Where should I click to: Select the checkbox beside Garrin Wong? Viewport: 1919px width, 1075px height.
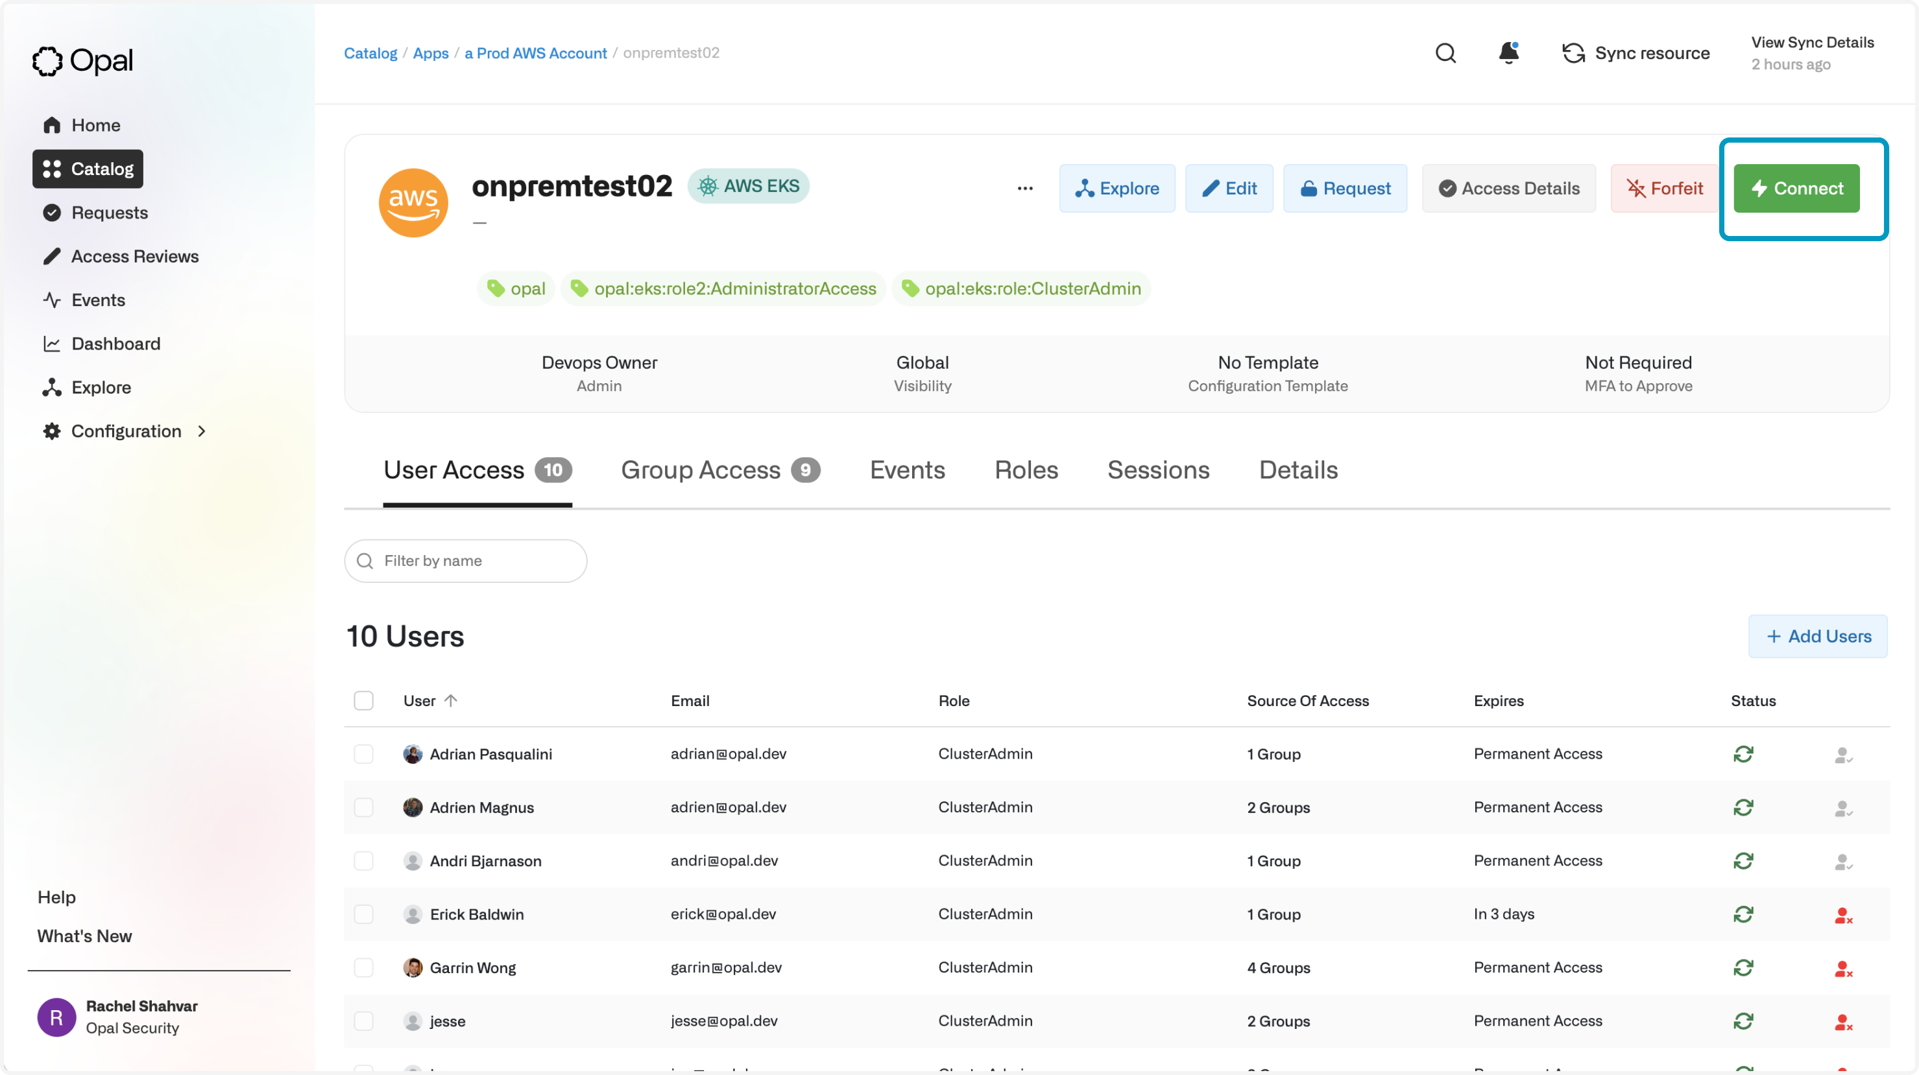[x=363, y=968]
